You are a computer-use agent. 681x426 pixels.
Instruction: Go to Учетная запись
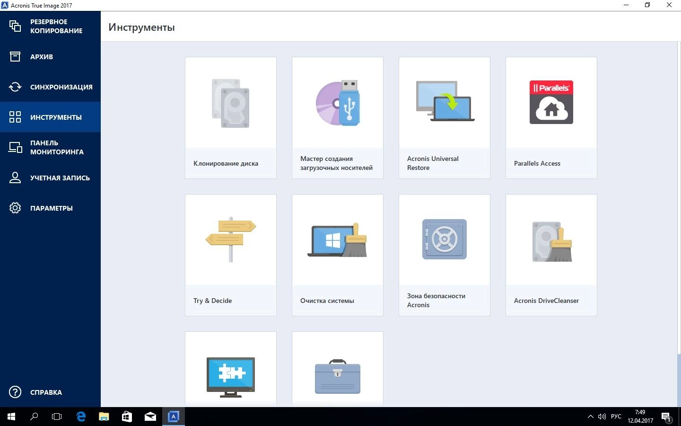point(50,177)
